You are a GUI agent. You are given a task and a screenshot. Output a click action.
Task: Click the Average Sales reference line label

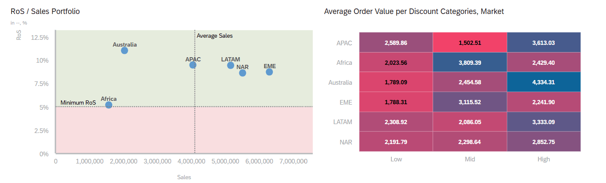215,36
